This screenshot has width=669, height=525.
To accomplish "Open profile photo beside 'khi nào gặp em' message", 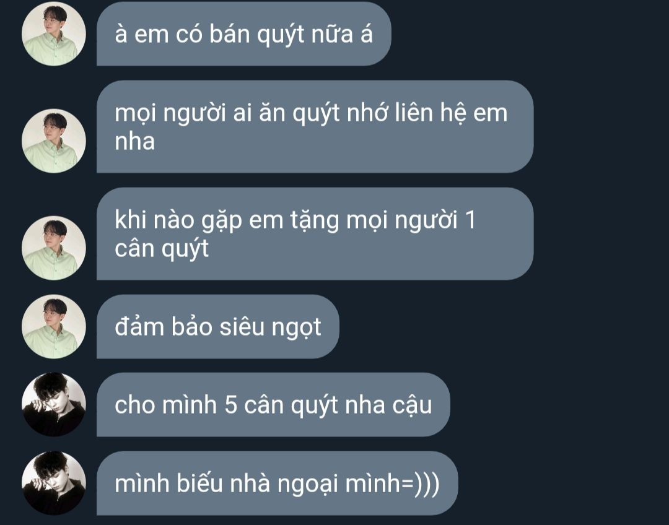I will pyautogui.click(x=54, y=248).
